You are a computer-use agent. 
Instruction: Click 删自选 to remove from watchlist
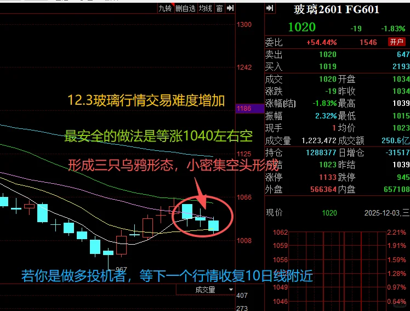pyautogui.click(x=185, y=8)
